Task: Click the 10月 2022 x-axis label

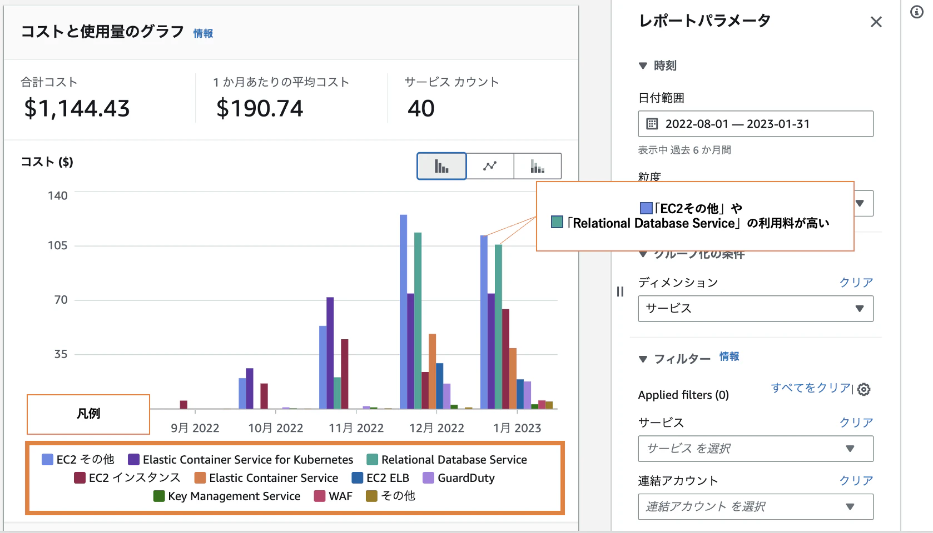Action: point(275,428)
